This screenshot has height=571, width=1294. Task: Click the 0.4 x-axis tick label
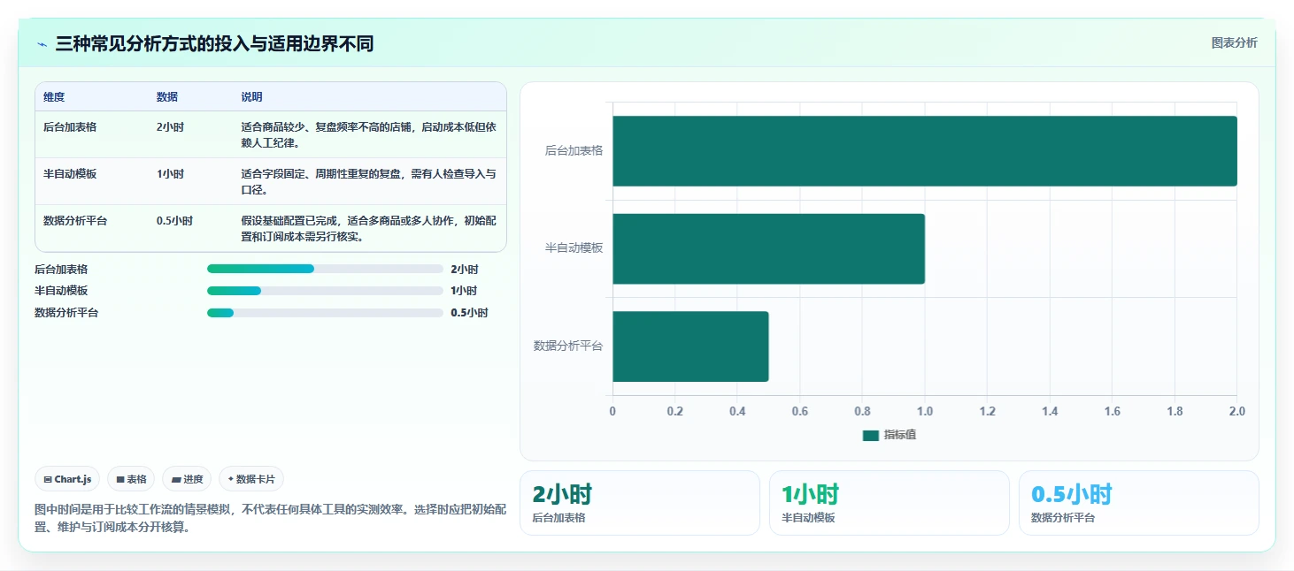tap(737, 411)
